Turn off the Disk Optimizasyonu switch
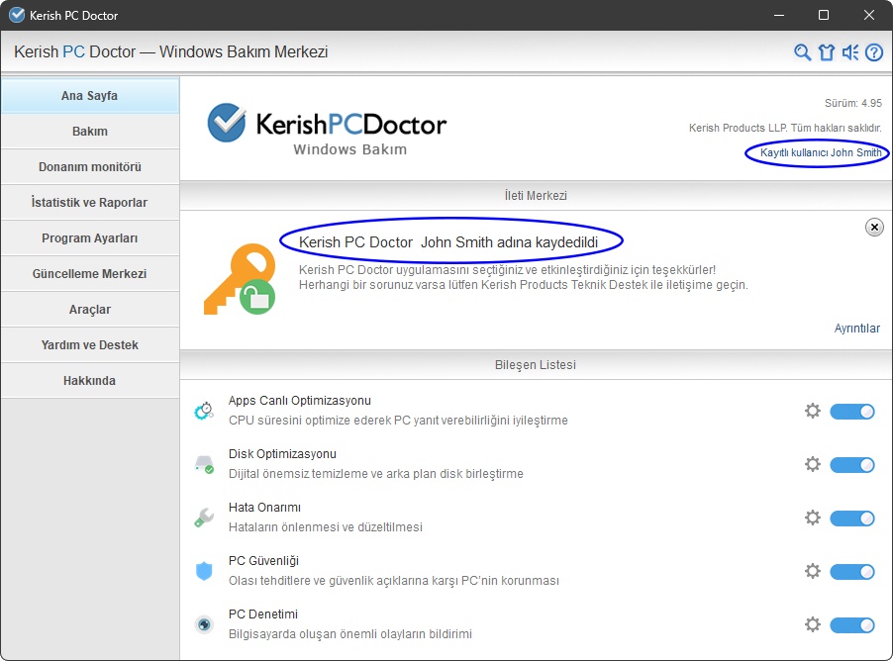 (851, 464)
